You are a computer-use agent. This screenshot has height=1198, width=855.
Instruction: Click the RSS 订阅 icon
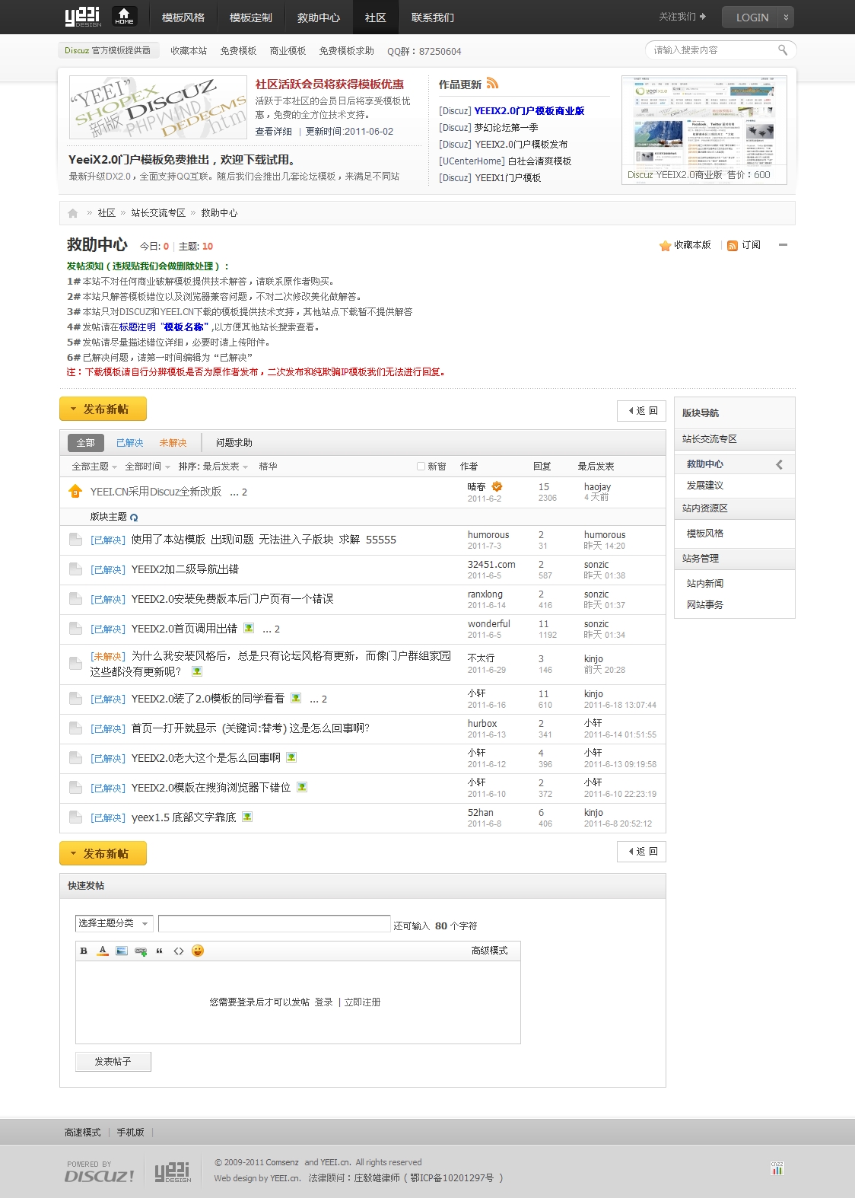click(x=733, y=246)
